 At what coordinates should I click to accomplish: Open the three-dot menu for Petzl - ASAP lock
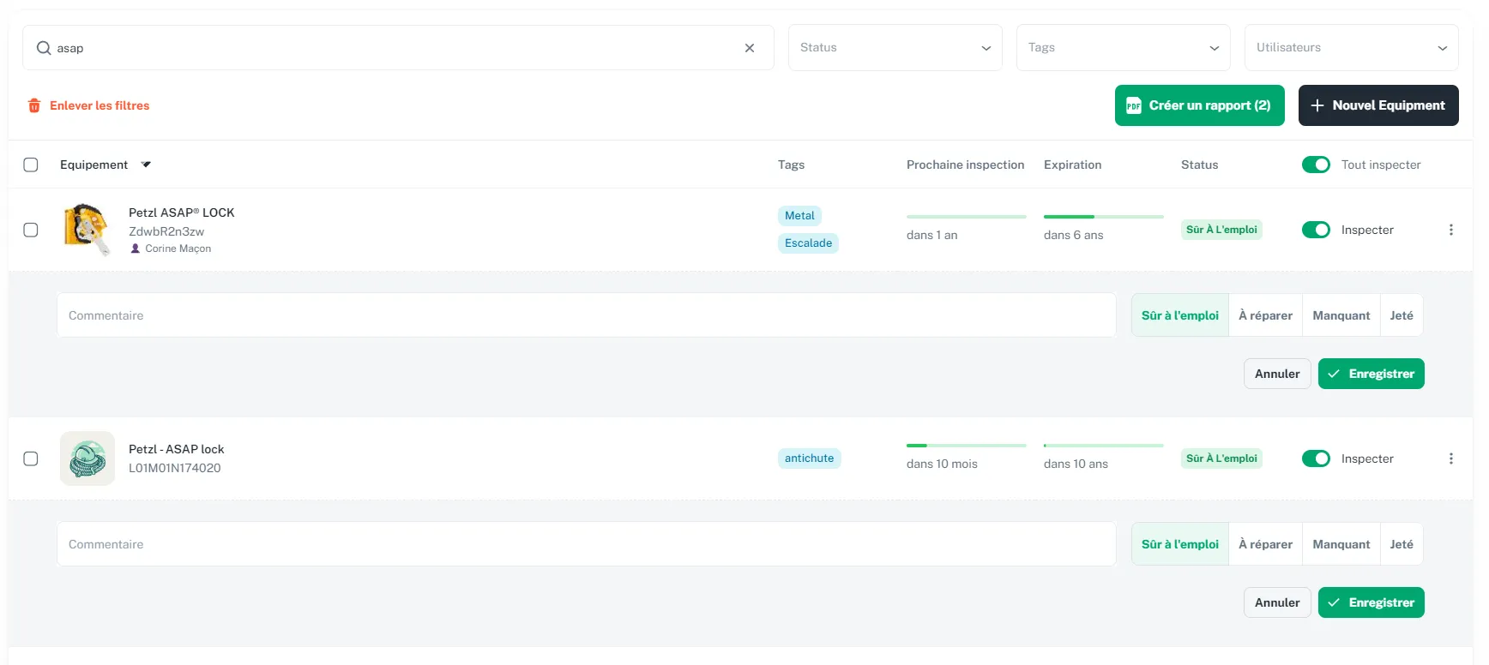(1451, 458)
